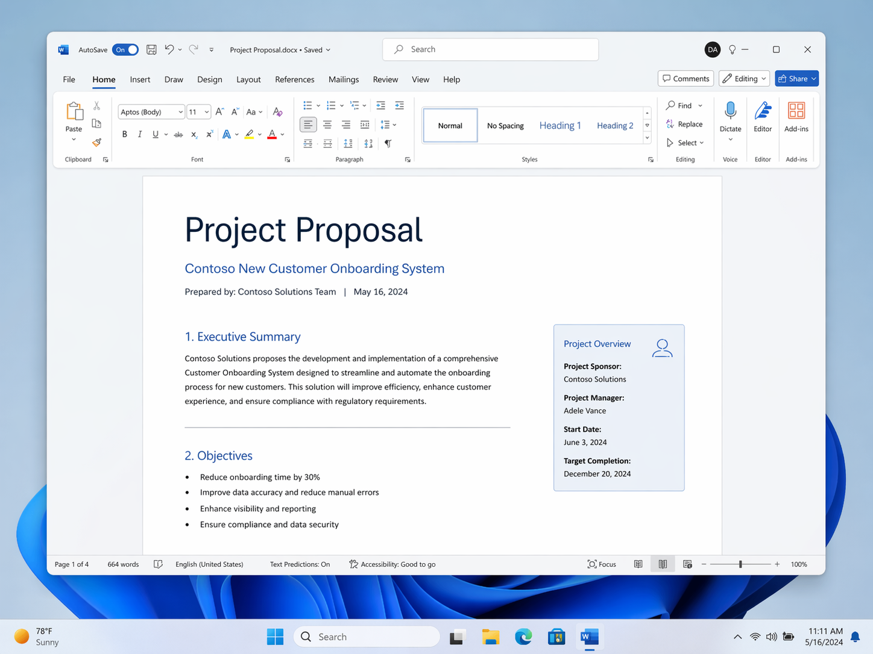
Task: Show paragraph marks with pilcrow icon
Action: (x=388, y=143)
